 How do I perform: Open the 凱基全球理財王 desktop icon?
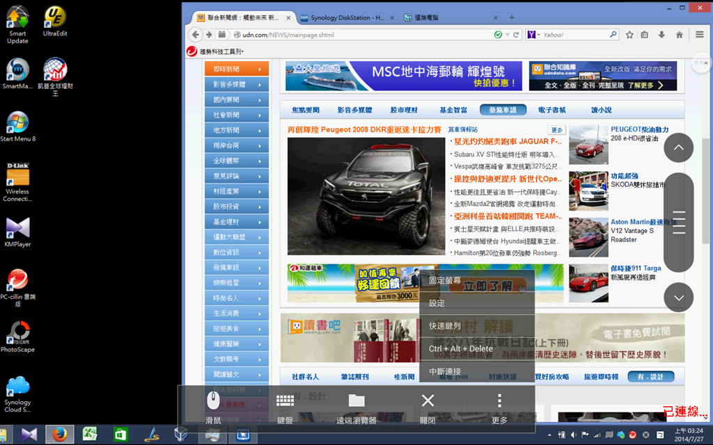click(x=55, y=76)
